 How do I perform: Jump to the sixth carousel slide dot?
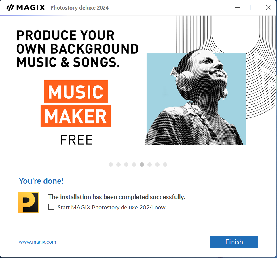pos(150,164)
